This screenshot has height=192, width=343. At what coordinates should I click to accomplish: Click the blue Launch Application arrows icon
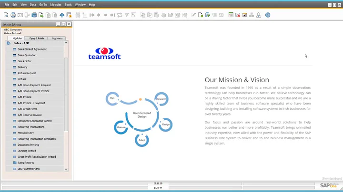[62, 15]
